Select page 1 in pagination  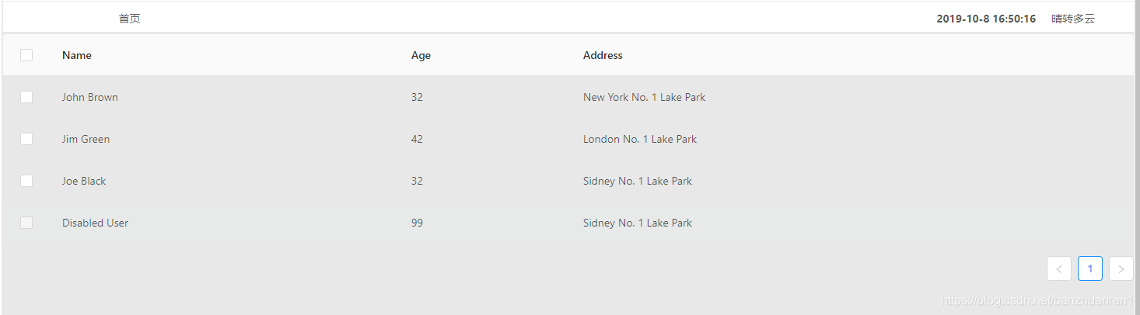pyautogui.click(x=1090, y=268)
